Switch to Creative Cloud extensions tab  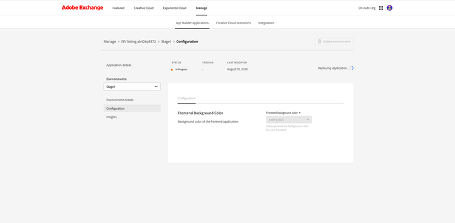[234, 23]
